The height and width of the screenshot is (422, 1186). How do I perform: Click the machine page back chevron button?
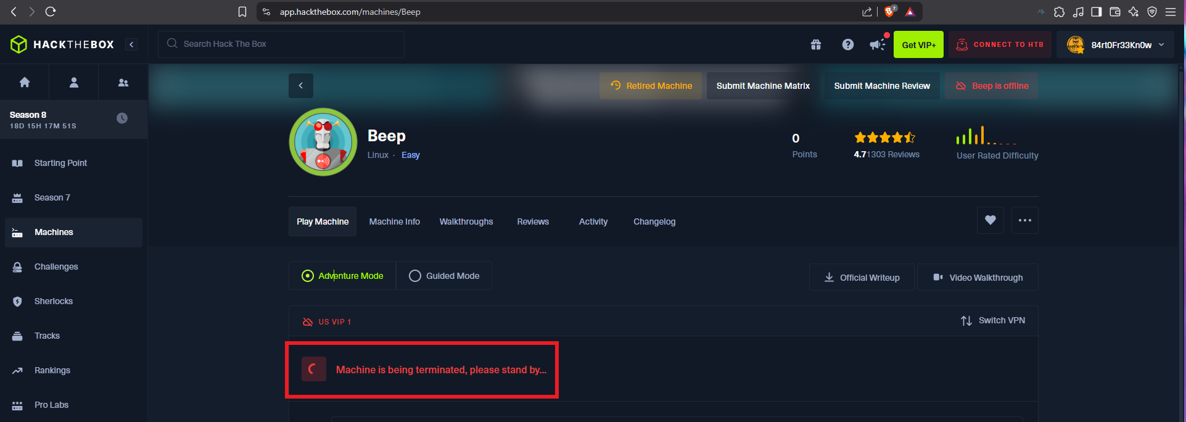click(301, 86)
